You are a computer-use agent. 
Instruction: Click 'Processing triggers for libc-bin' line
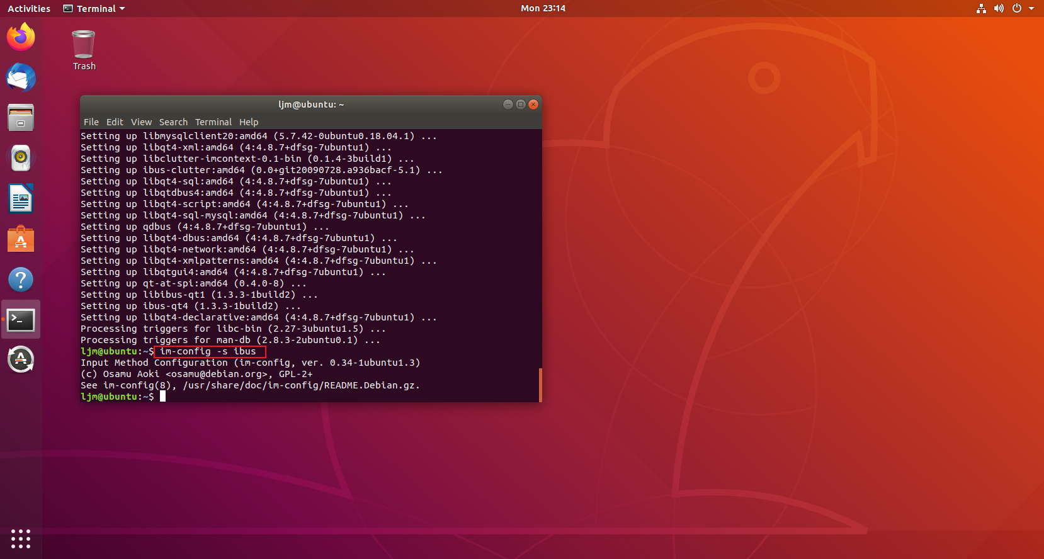click(x=233, y=329)
